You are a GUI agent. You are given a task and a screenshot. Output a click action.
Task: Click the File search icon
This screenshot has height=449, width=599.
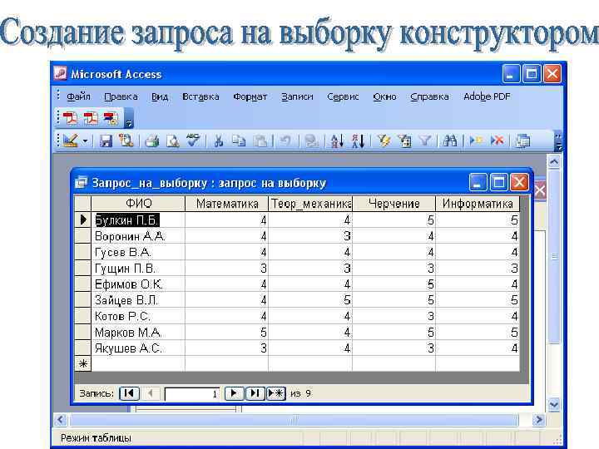point(126,141)
